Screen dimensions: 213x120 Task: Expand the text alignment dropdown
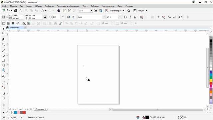click(x=141, y=17)
